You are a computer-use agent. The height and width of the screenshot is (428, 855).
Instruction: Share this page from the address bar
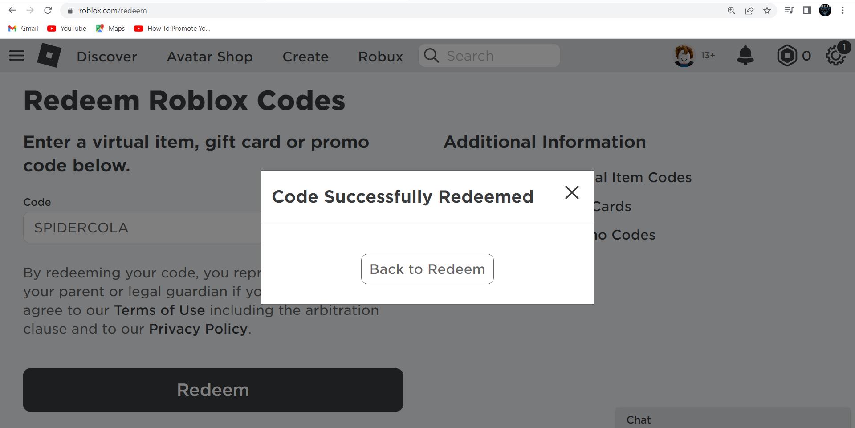point(749,11)
